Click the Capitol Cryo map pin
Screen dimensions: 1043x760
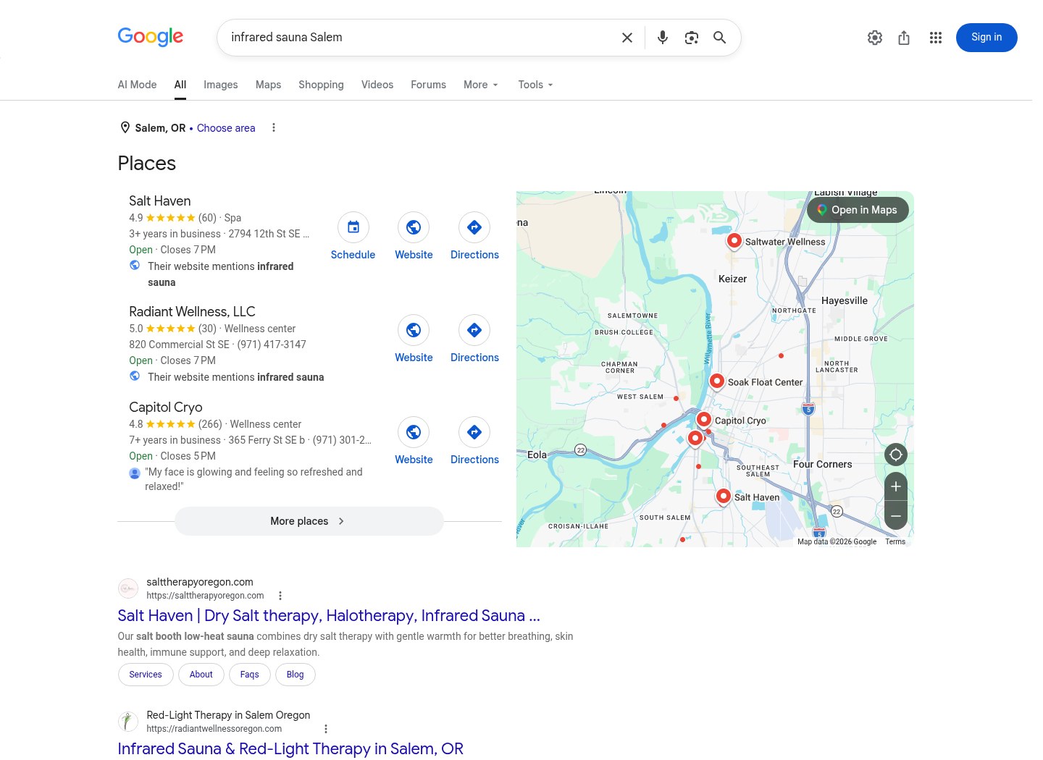(704, 420)
